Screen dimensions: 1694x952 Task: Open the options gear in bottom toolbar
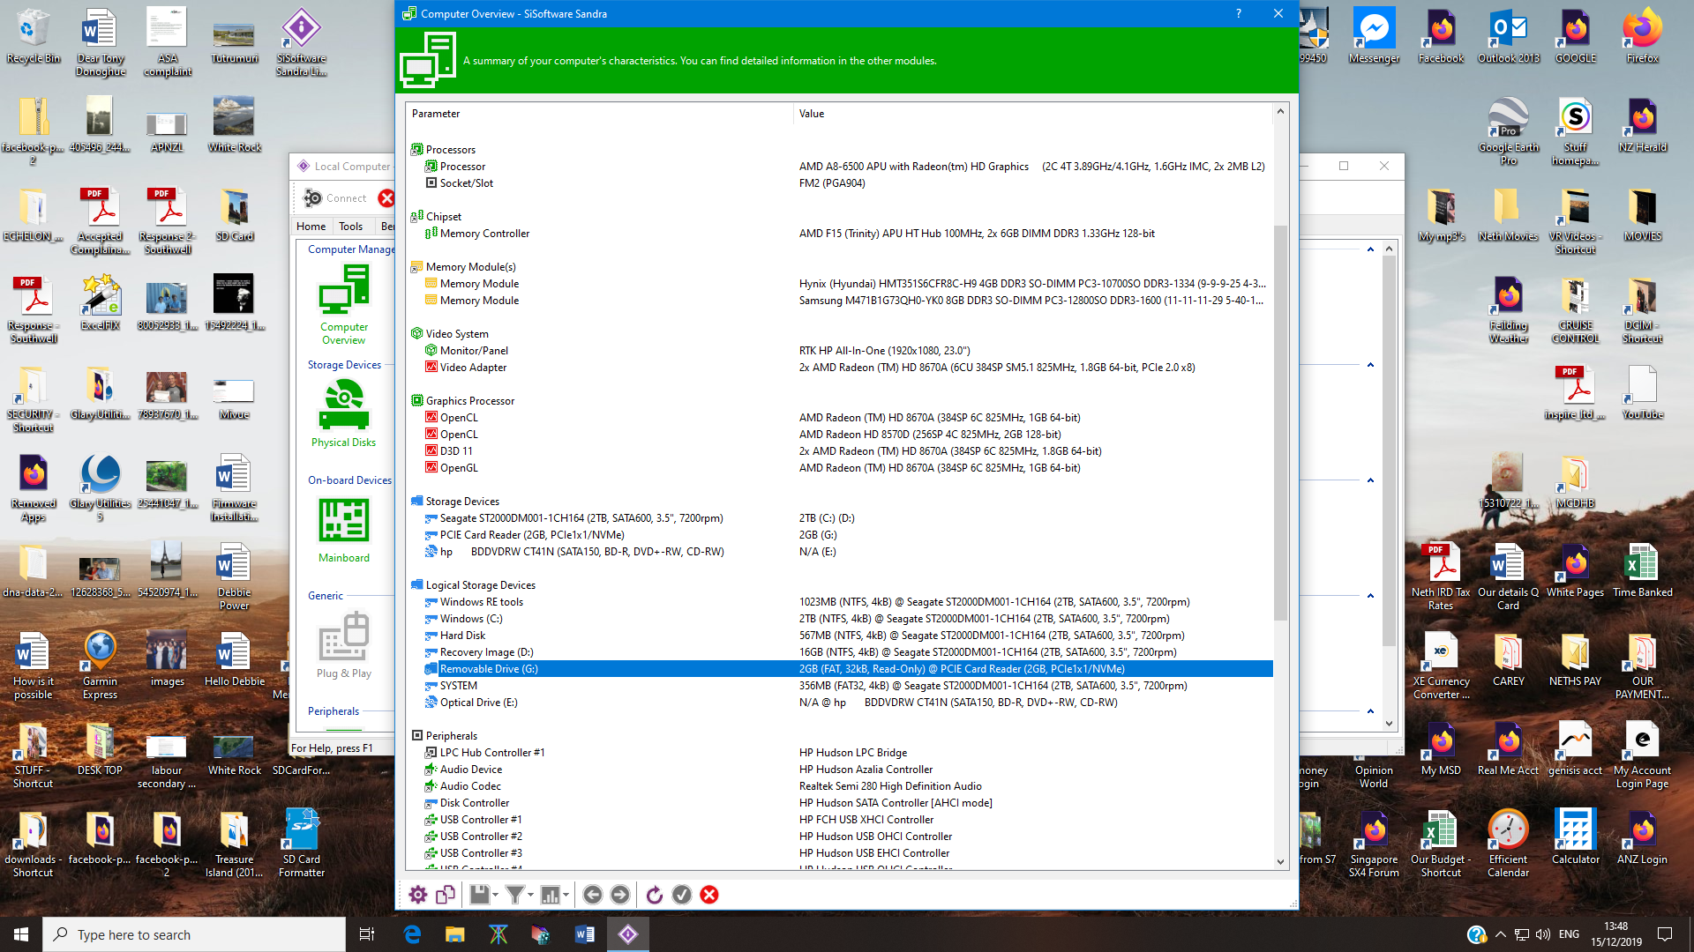(417, 895)
